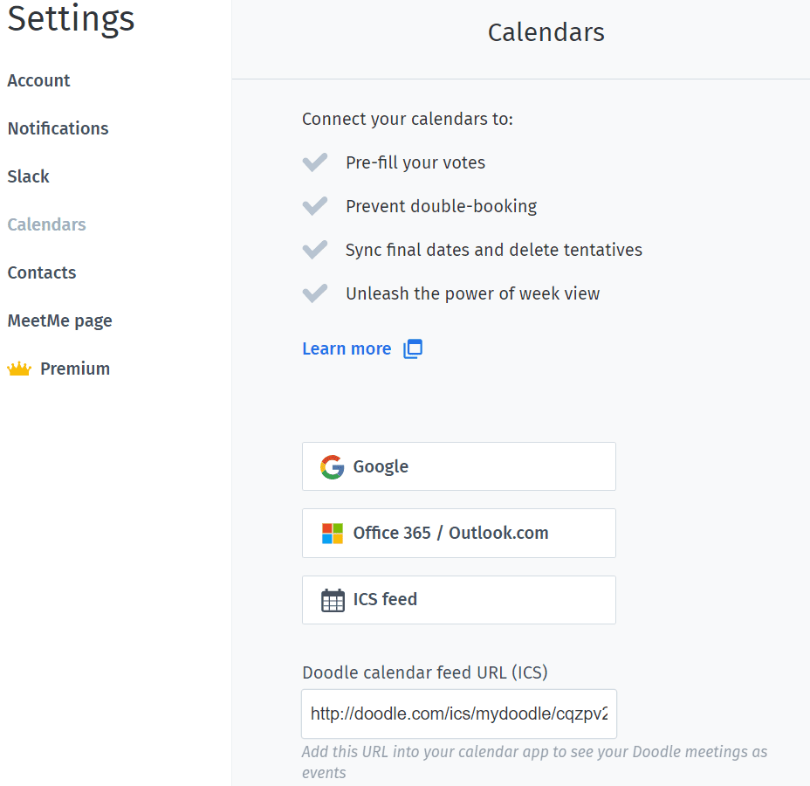
Task: Click the checkmark next to Pre-fill your votes
Action: 314,162
